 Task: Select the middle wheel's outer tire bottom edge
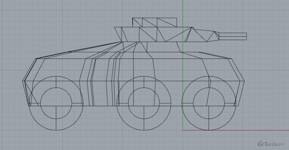click(144, 130)
